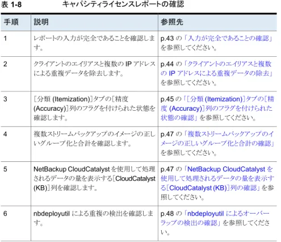Click description クライアントのエイリアスと複数の IP アドレス
The image size is (281, 242).
[94, 69]
